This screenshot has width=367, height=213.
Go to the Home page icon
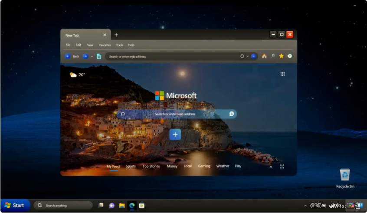point(264,56)
